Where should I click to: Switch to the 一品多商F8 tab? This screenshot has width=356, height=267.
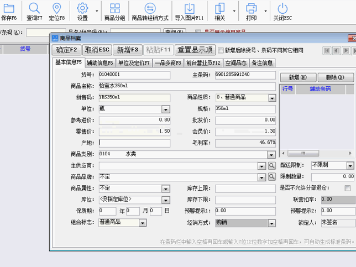click(168, 63)
